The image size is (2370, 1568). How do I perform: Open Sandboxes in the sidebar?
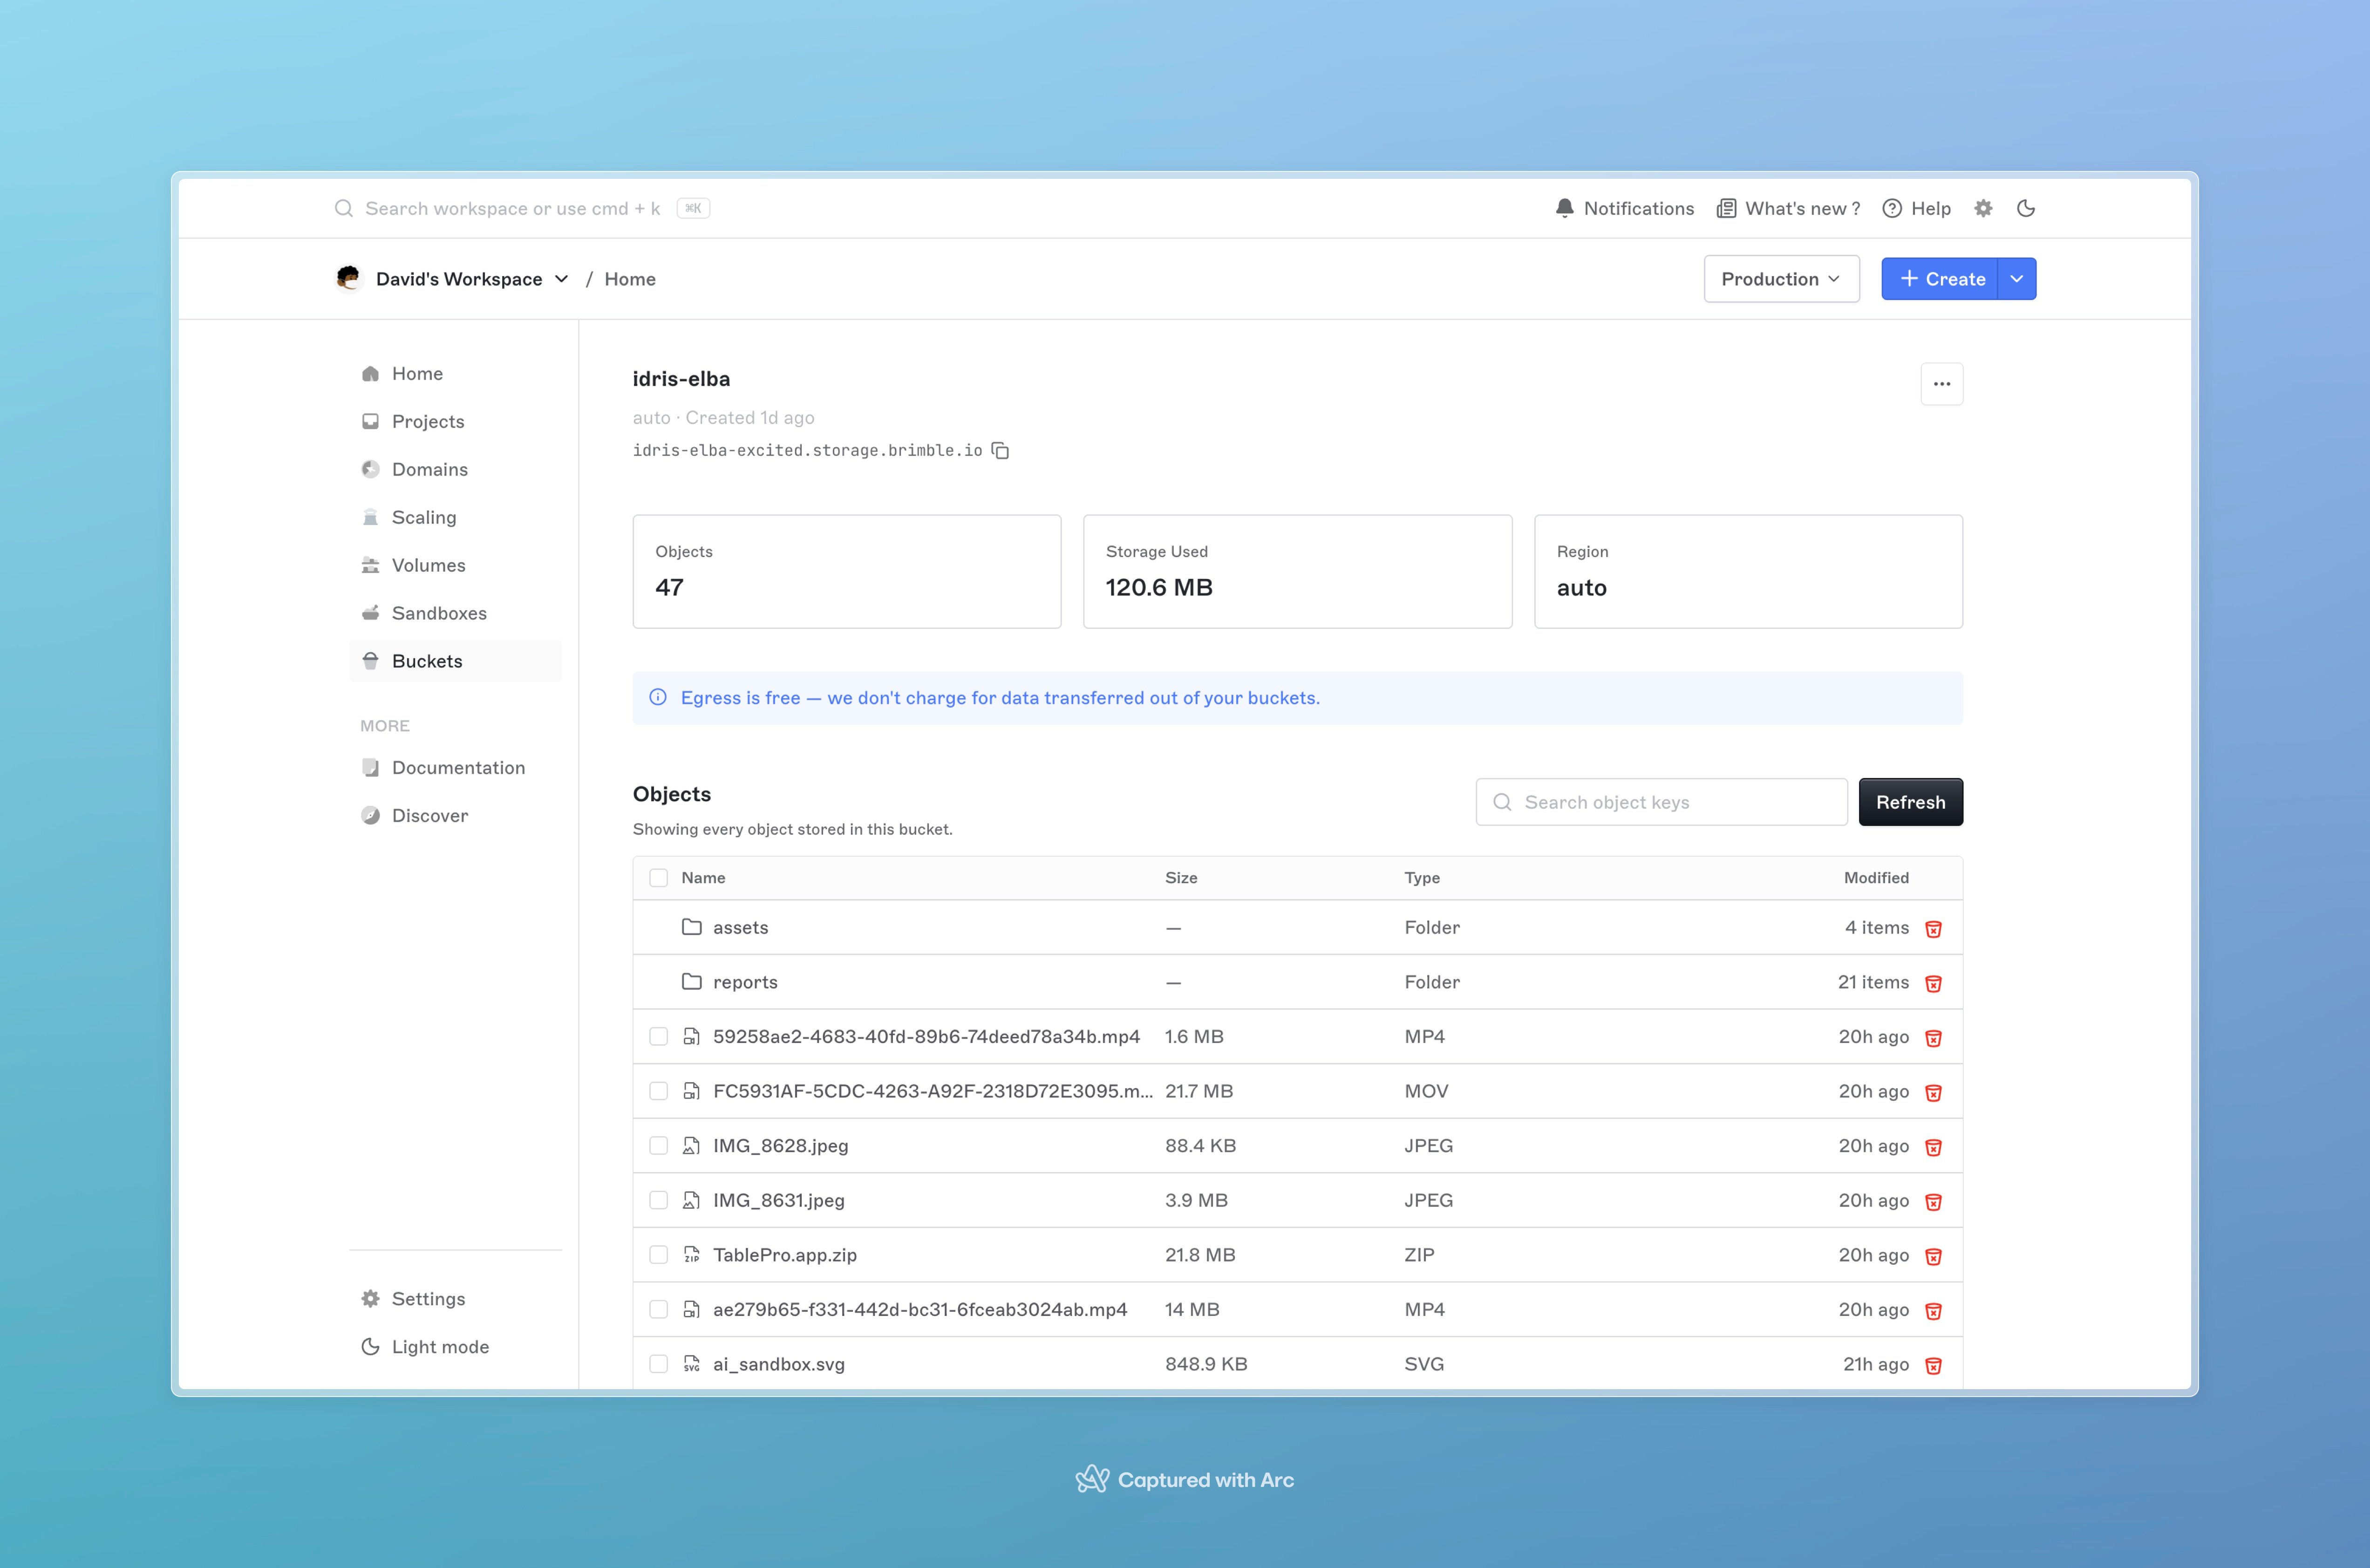(455, 613)
